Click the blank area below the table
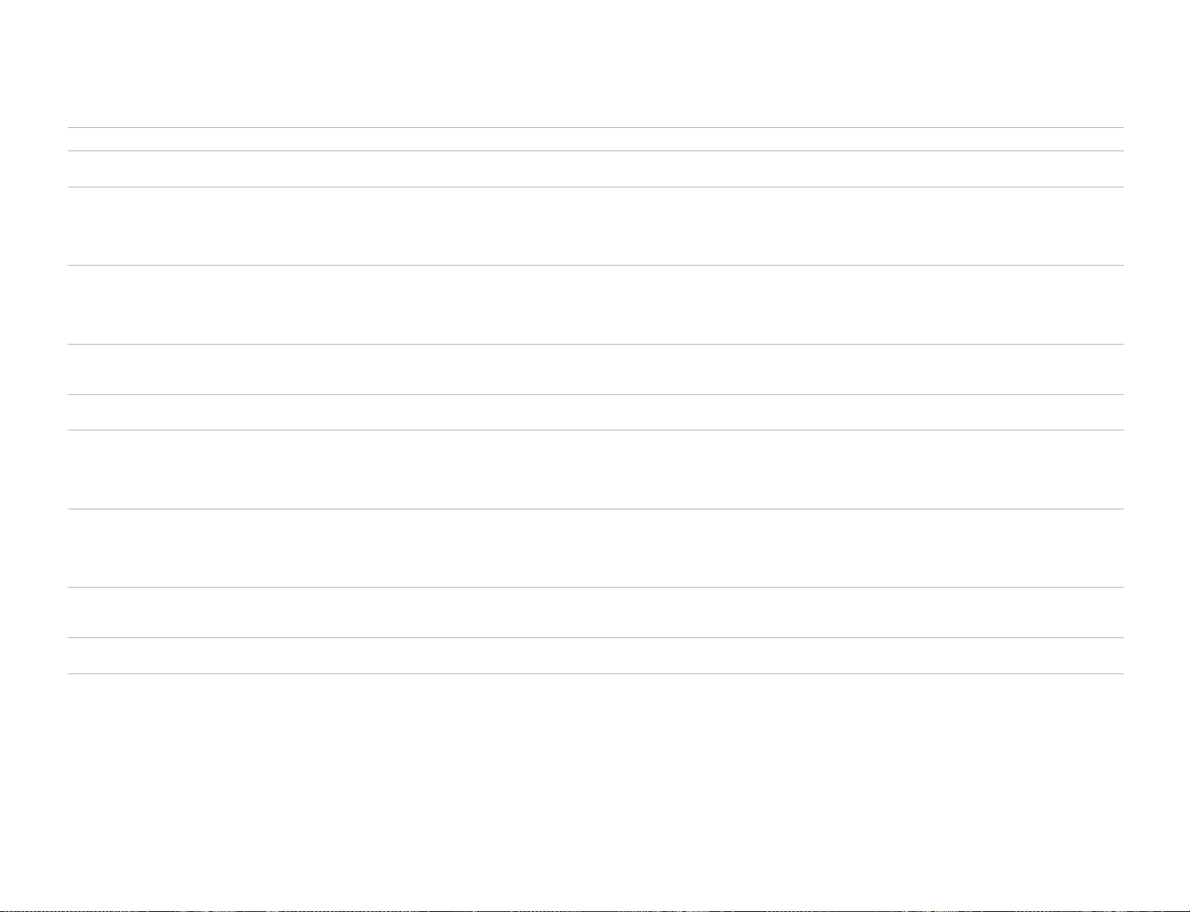Screen dimensions: 1190x912 (595, 790)
